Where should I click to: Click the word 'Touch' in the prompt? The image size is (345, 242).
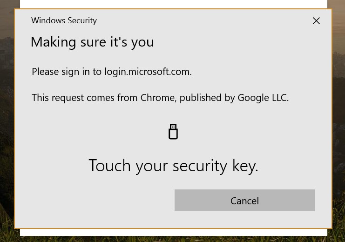[x=109, y=165]
